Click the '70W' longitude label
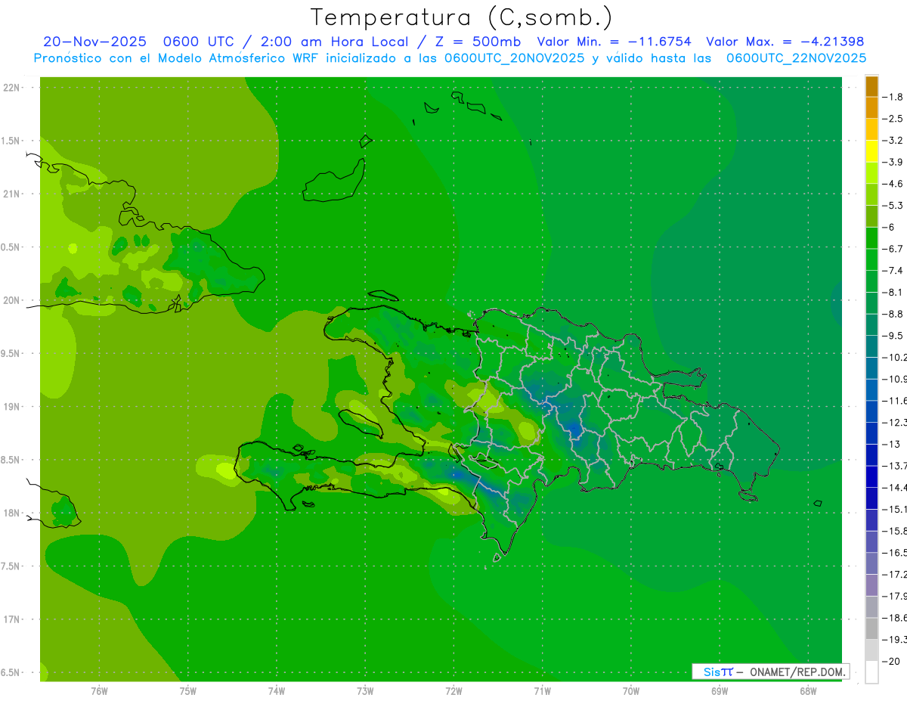 (x=631, y=690)
